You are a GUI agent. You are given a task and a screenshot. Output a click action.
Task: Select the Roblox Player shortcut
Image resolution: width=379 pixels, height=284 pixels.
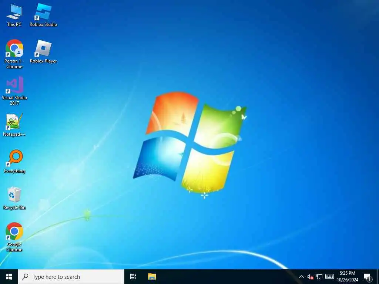coord(43,52)
